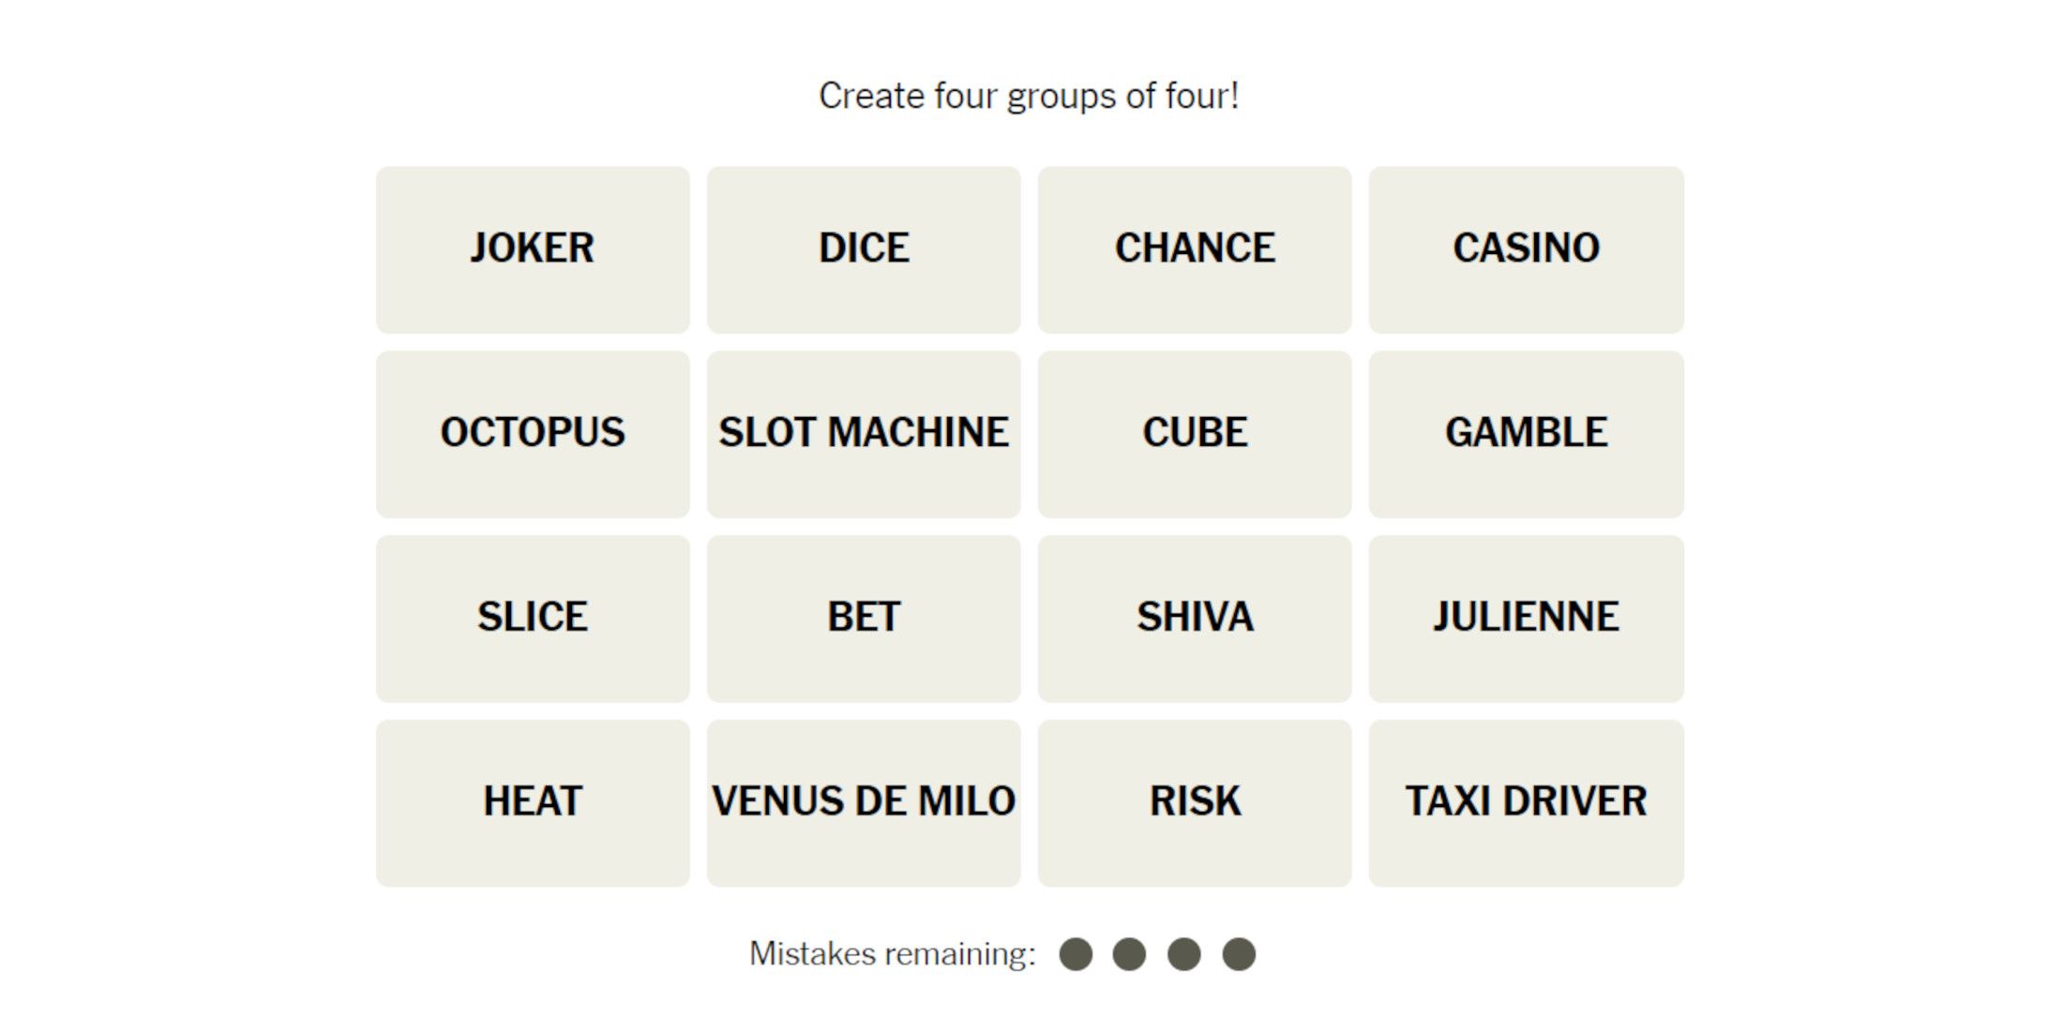This screenshot has width=2063, height=1031.
Task: Select the JULIENNE tile
Action: [1526, 619]
